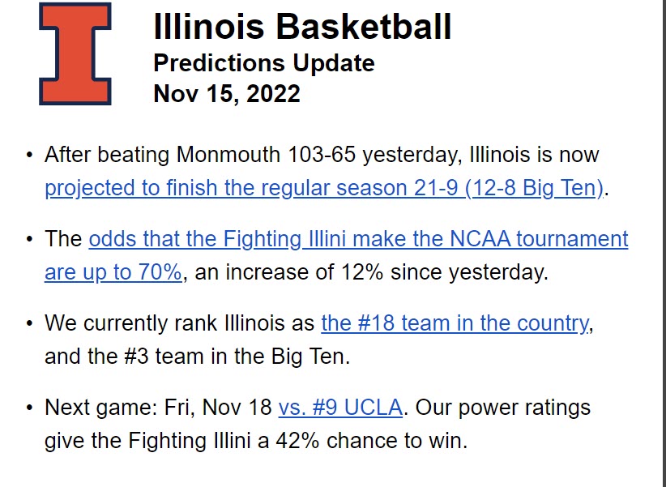
Task: Open the projected regular season 21-9 link
Action: coord(324,188)
